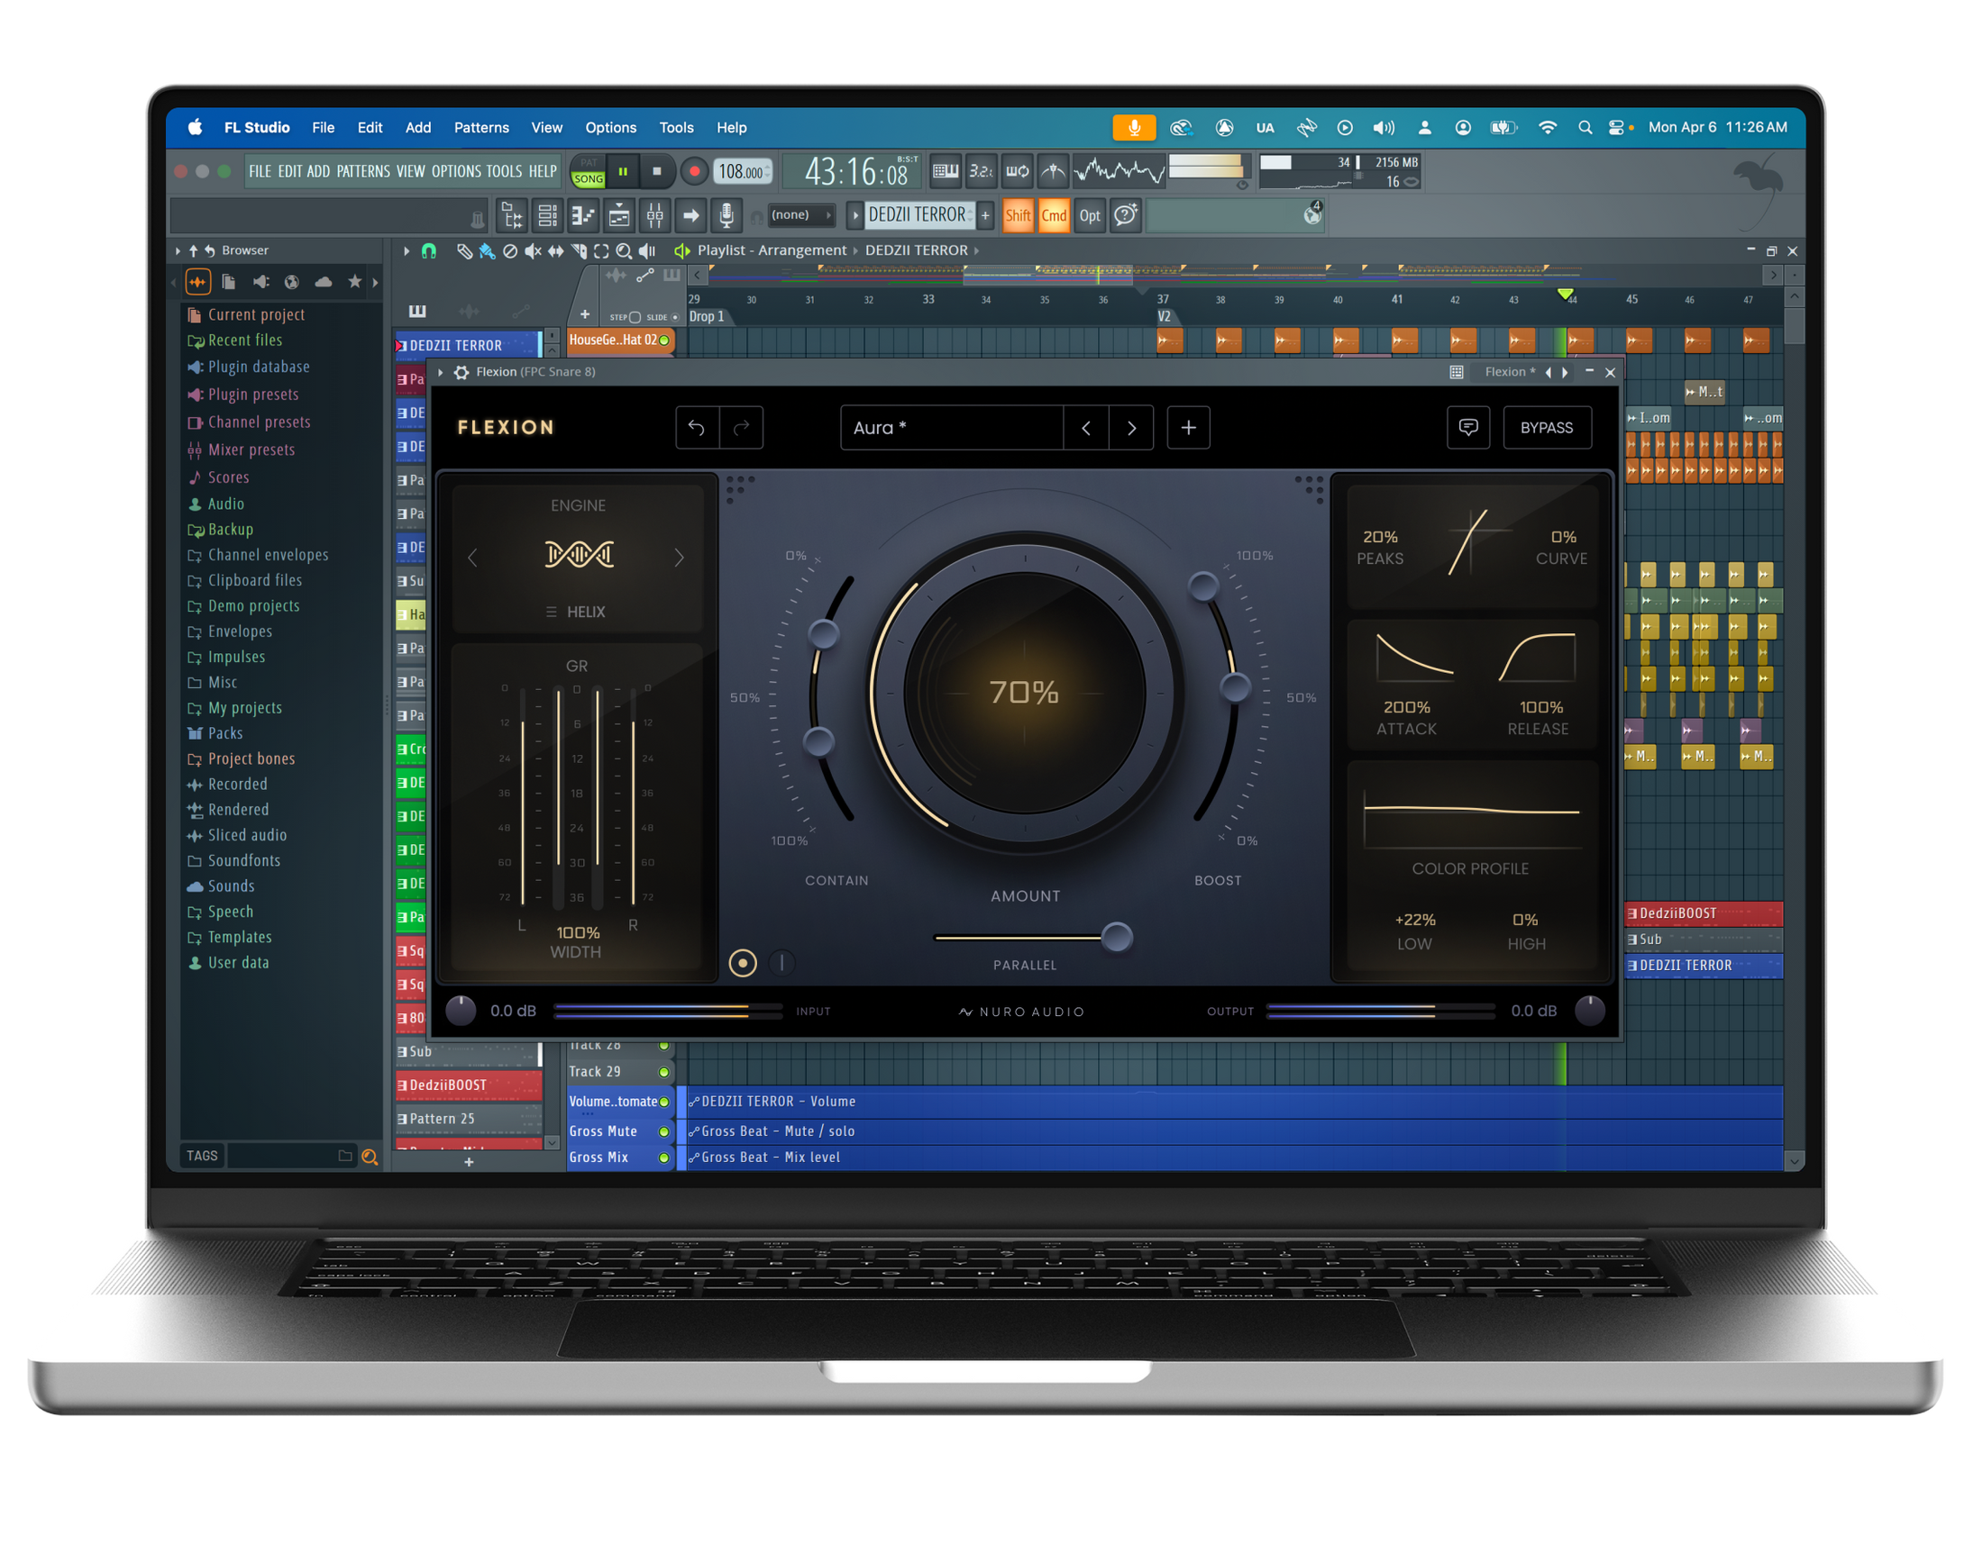Open the FL Studio File menu
1983x1562 pixels.
323,128
